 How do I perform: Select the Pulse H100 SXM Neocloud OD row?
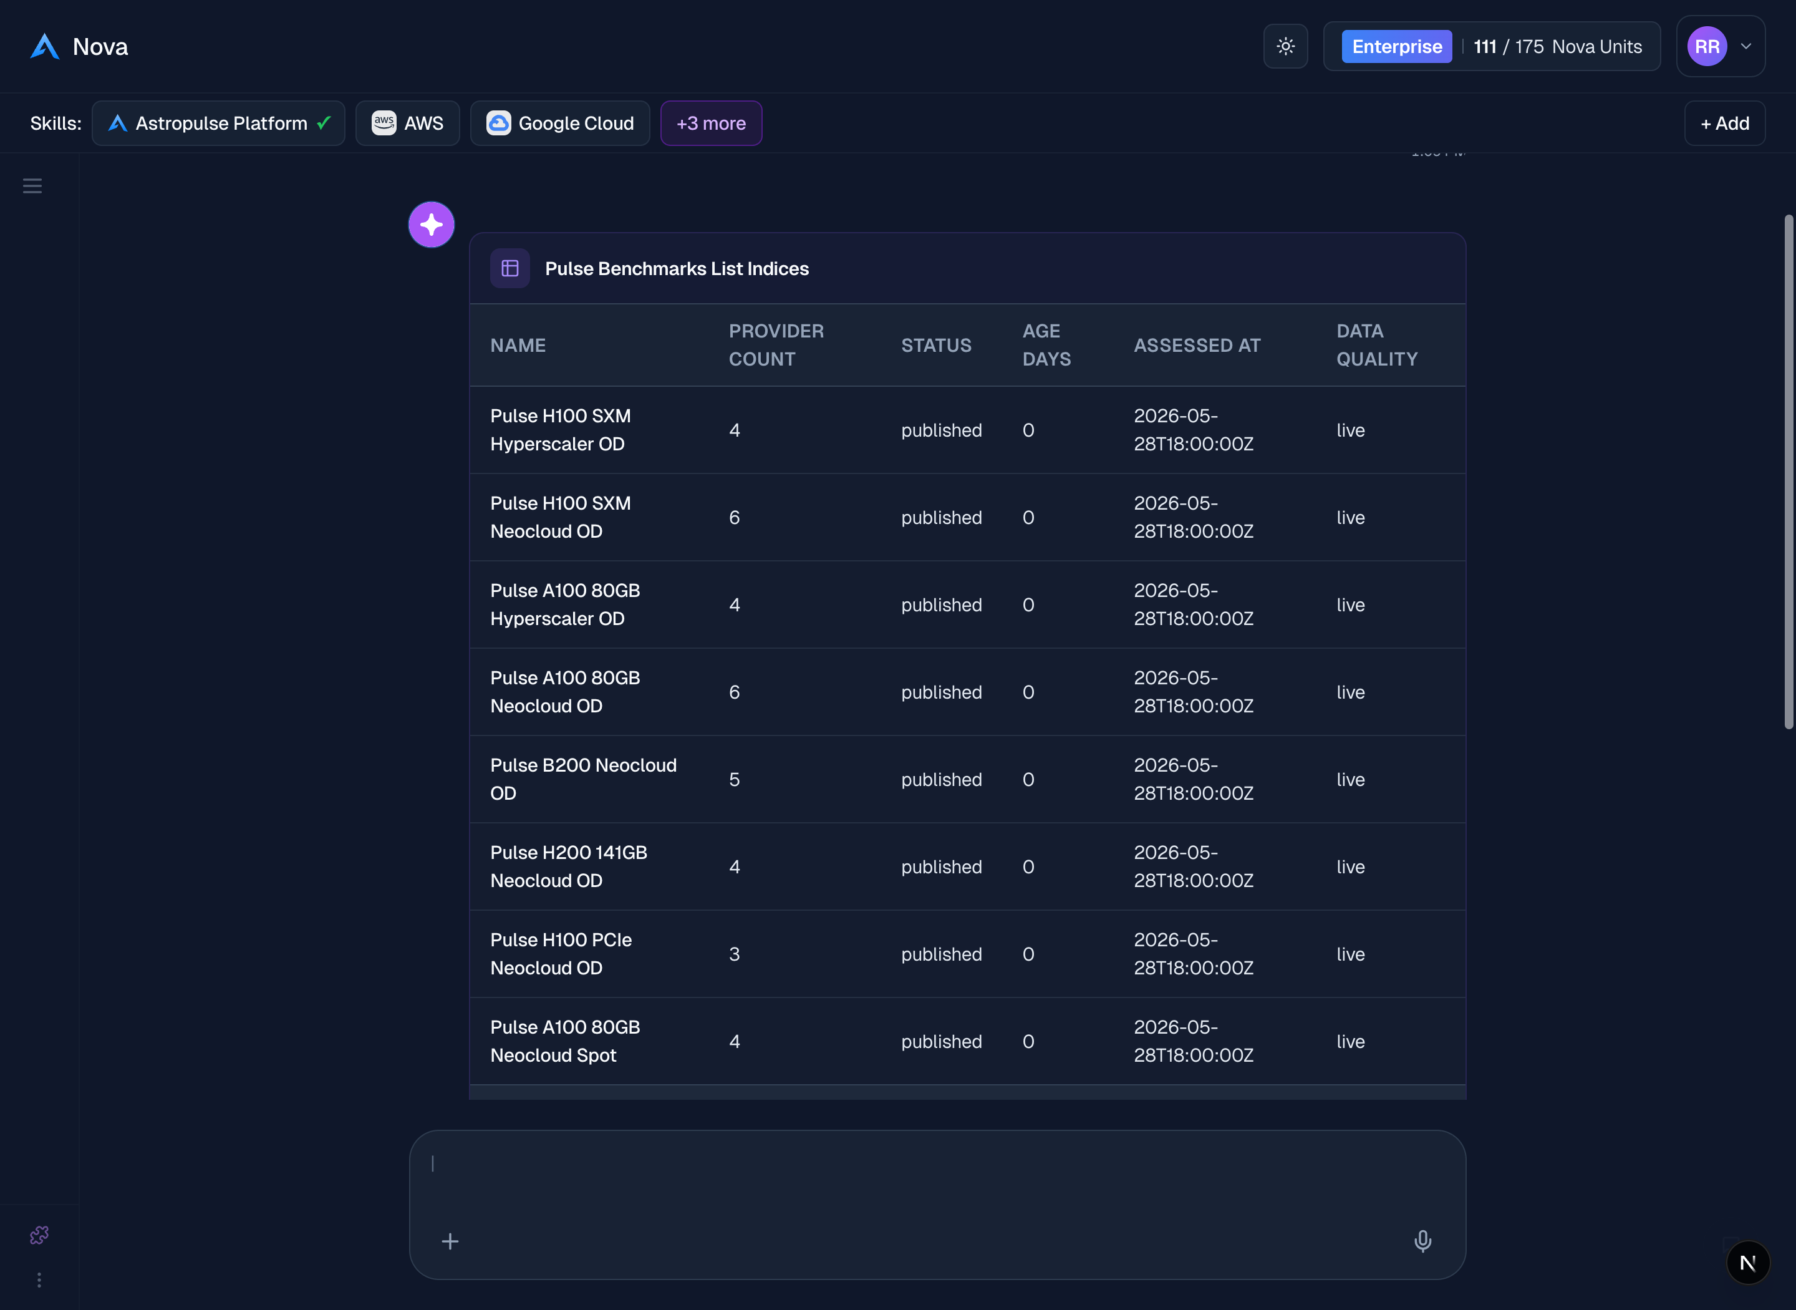[967, 517]
